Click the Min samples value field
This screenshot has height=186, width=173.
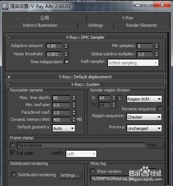[x=145, y=46]
